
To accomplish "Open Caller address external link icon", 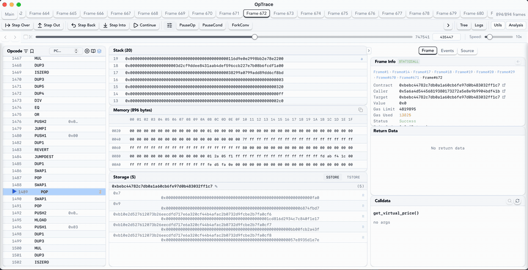I will click(x=504, y=91).
